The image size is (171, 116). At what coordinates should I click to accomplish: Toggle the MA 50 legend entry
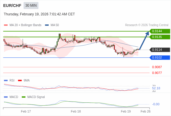(52, 25)
